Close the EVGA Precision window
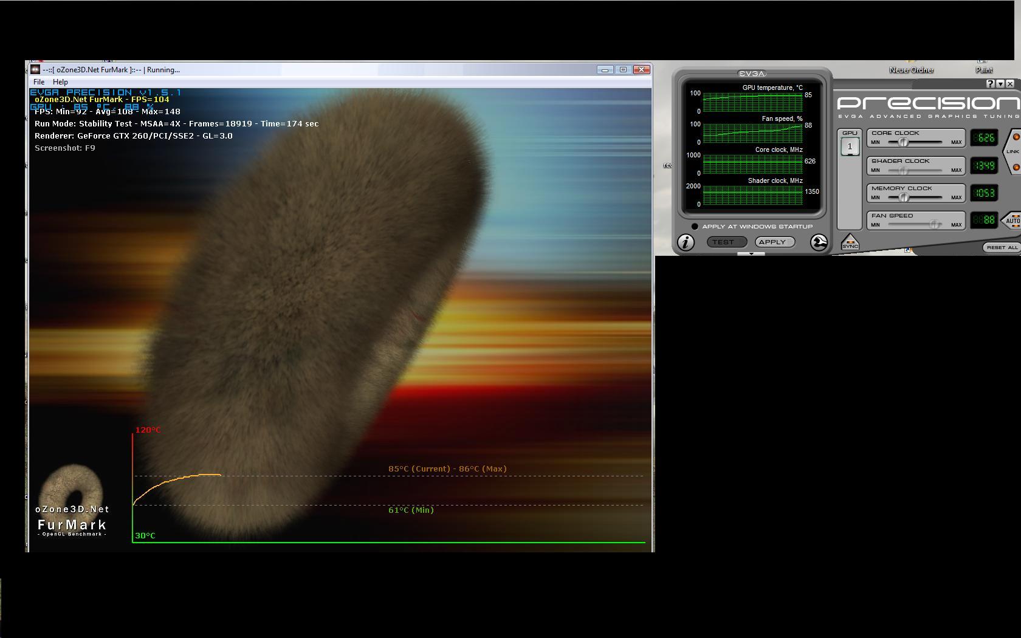This screenshot has height=638, width=1021. coord(1010,84)
